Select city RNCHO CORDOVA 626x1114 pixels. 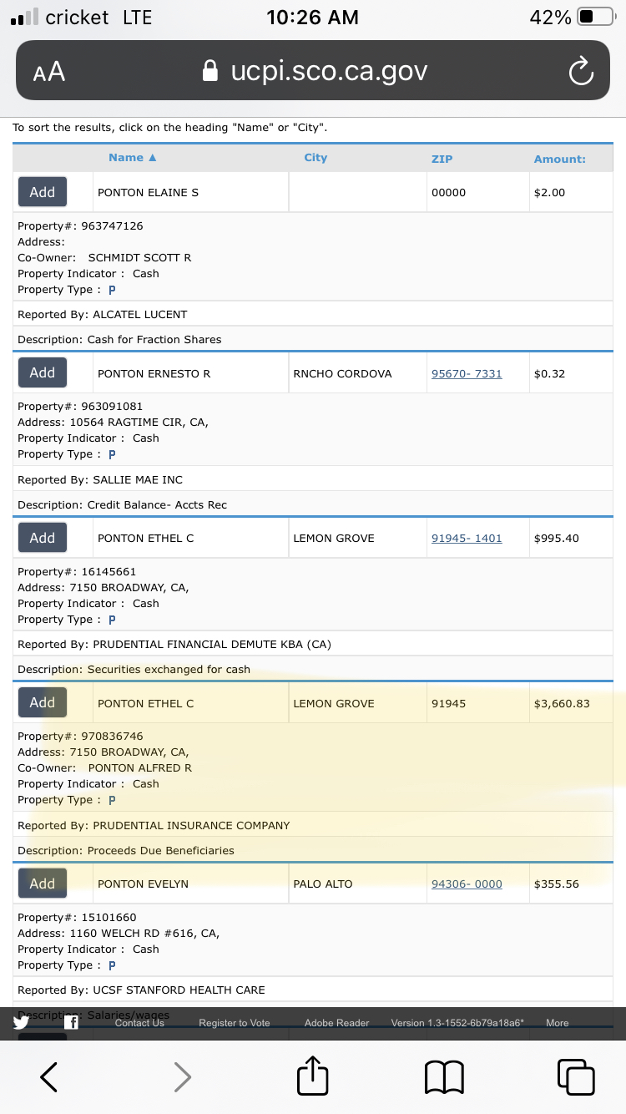pyautogui.click(x=342, y=374)
